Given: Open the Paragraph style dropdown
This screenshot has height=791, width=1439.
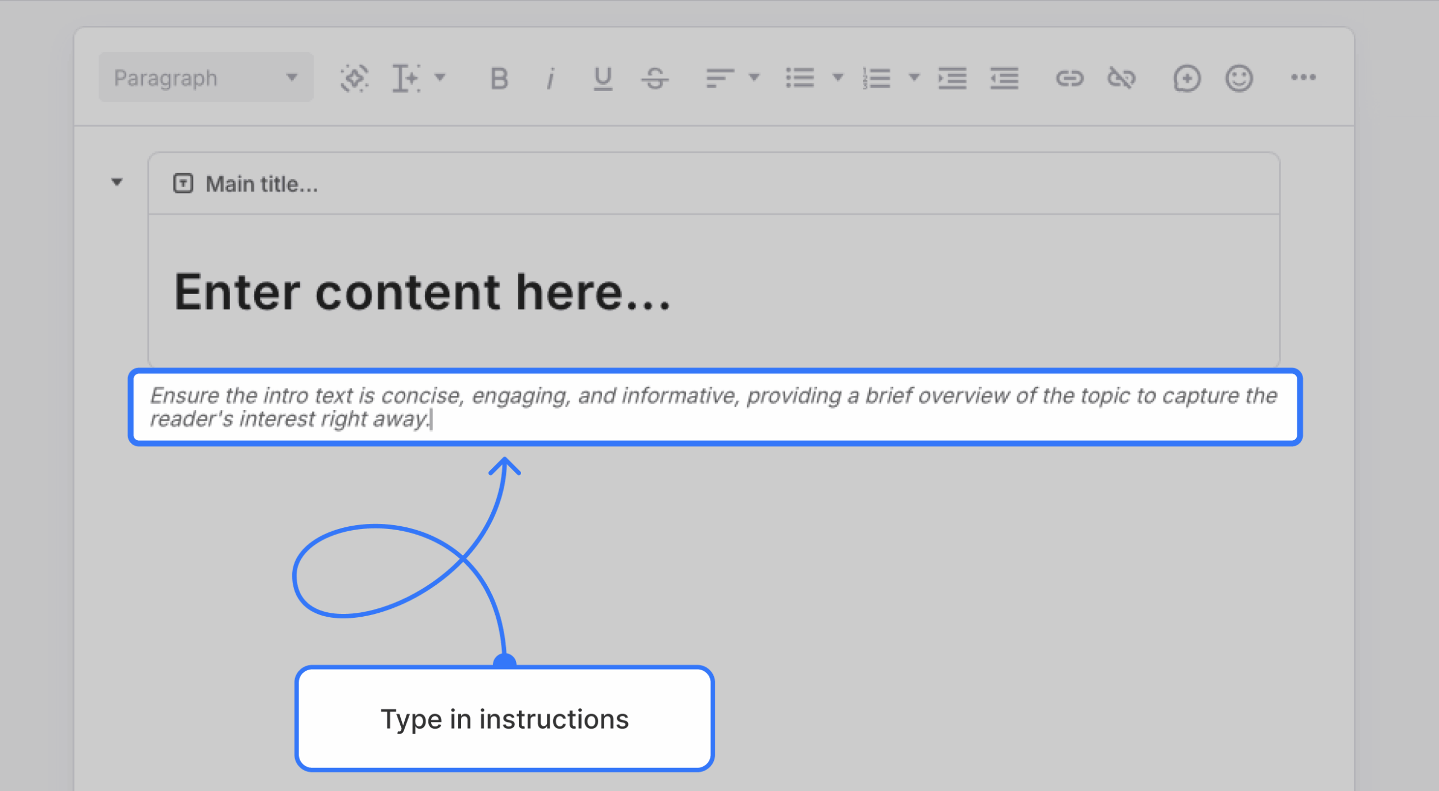Looking at the screenshot, I should 205,77.
